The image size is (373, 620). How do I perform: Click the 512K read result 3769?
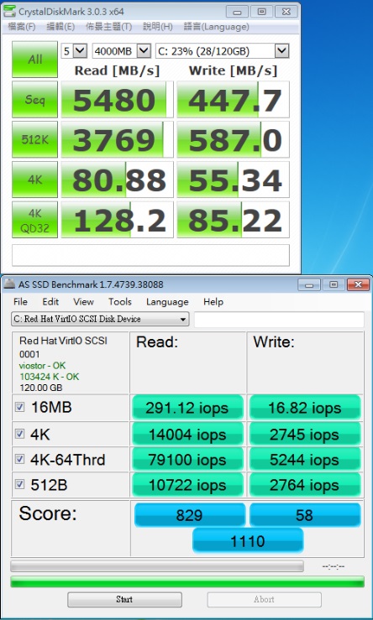(118, 139)
